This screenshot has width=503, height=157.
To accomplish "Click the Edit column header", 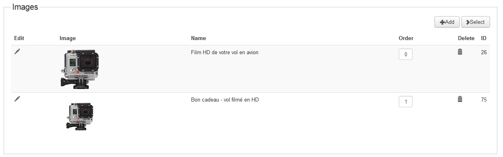I will [x=19, y=38].
